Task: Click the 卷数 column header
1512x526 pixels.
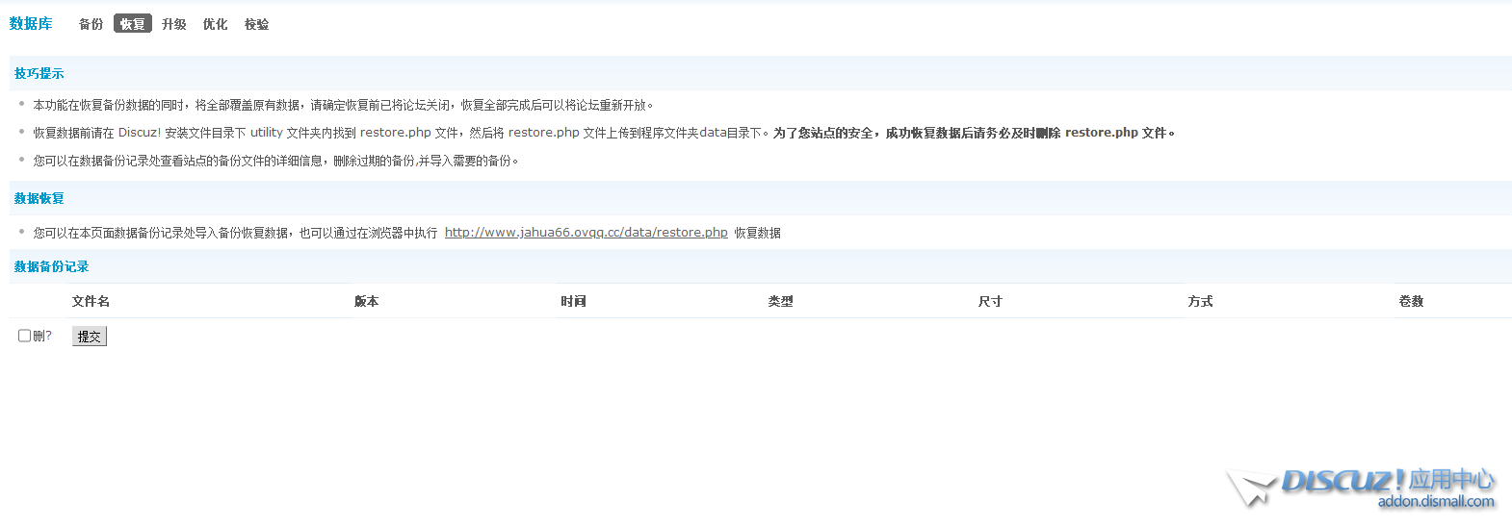Action: point(1411,301)
